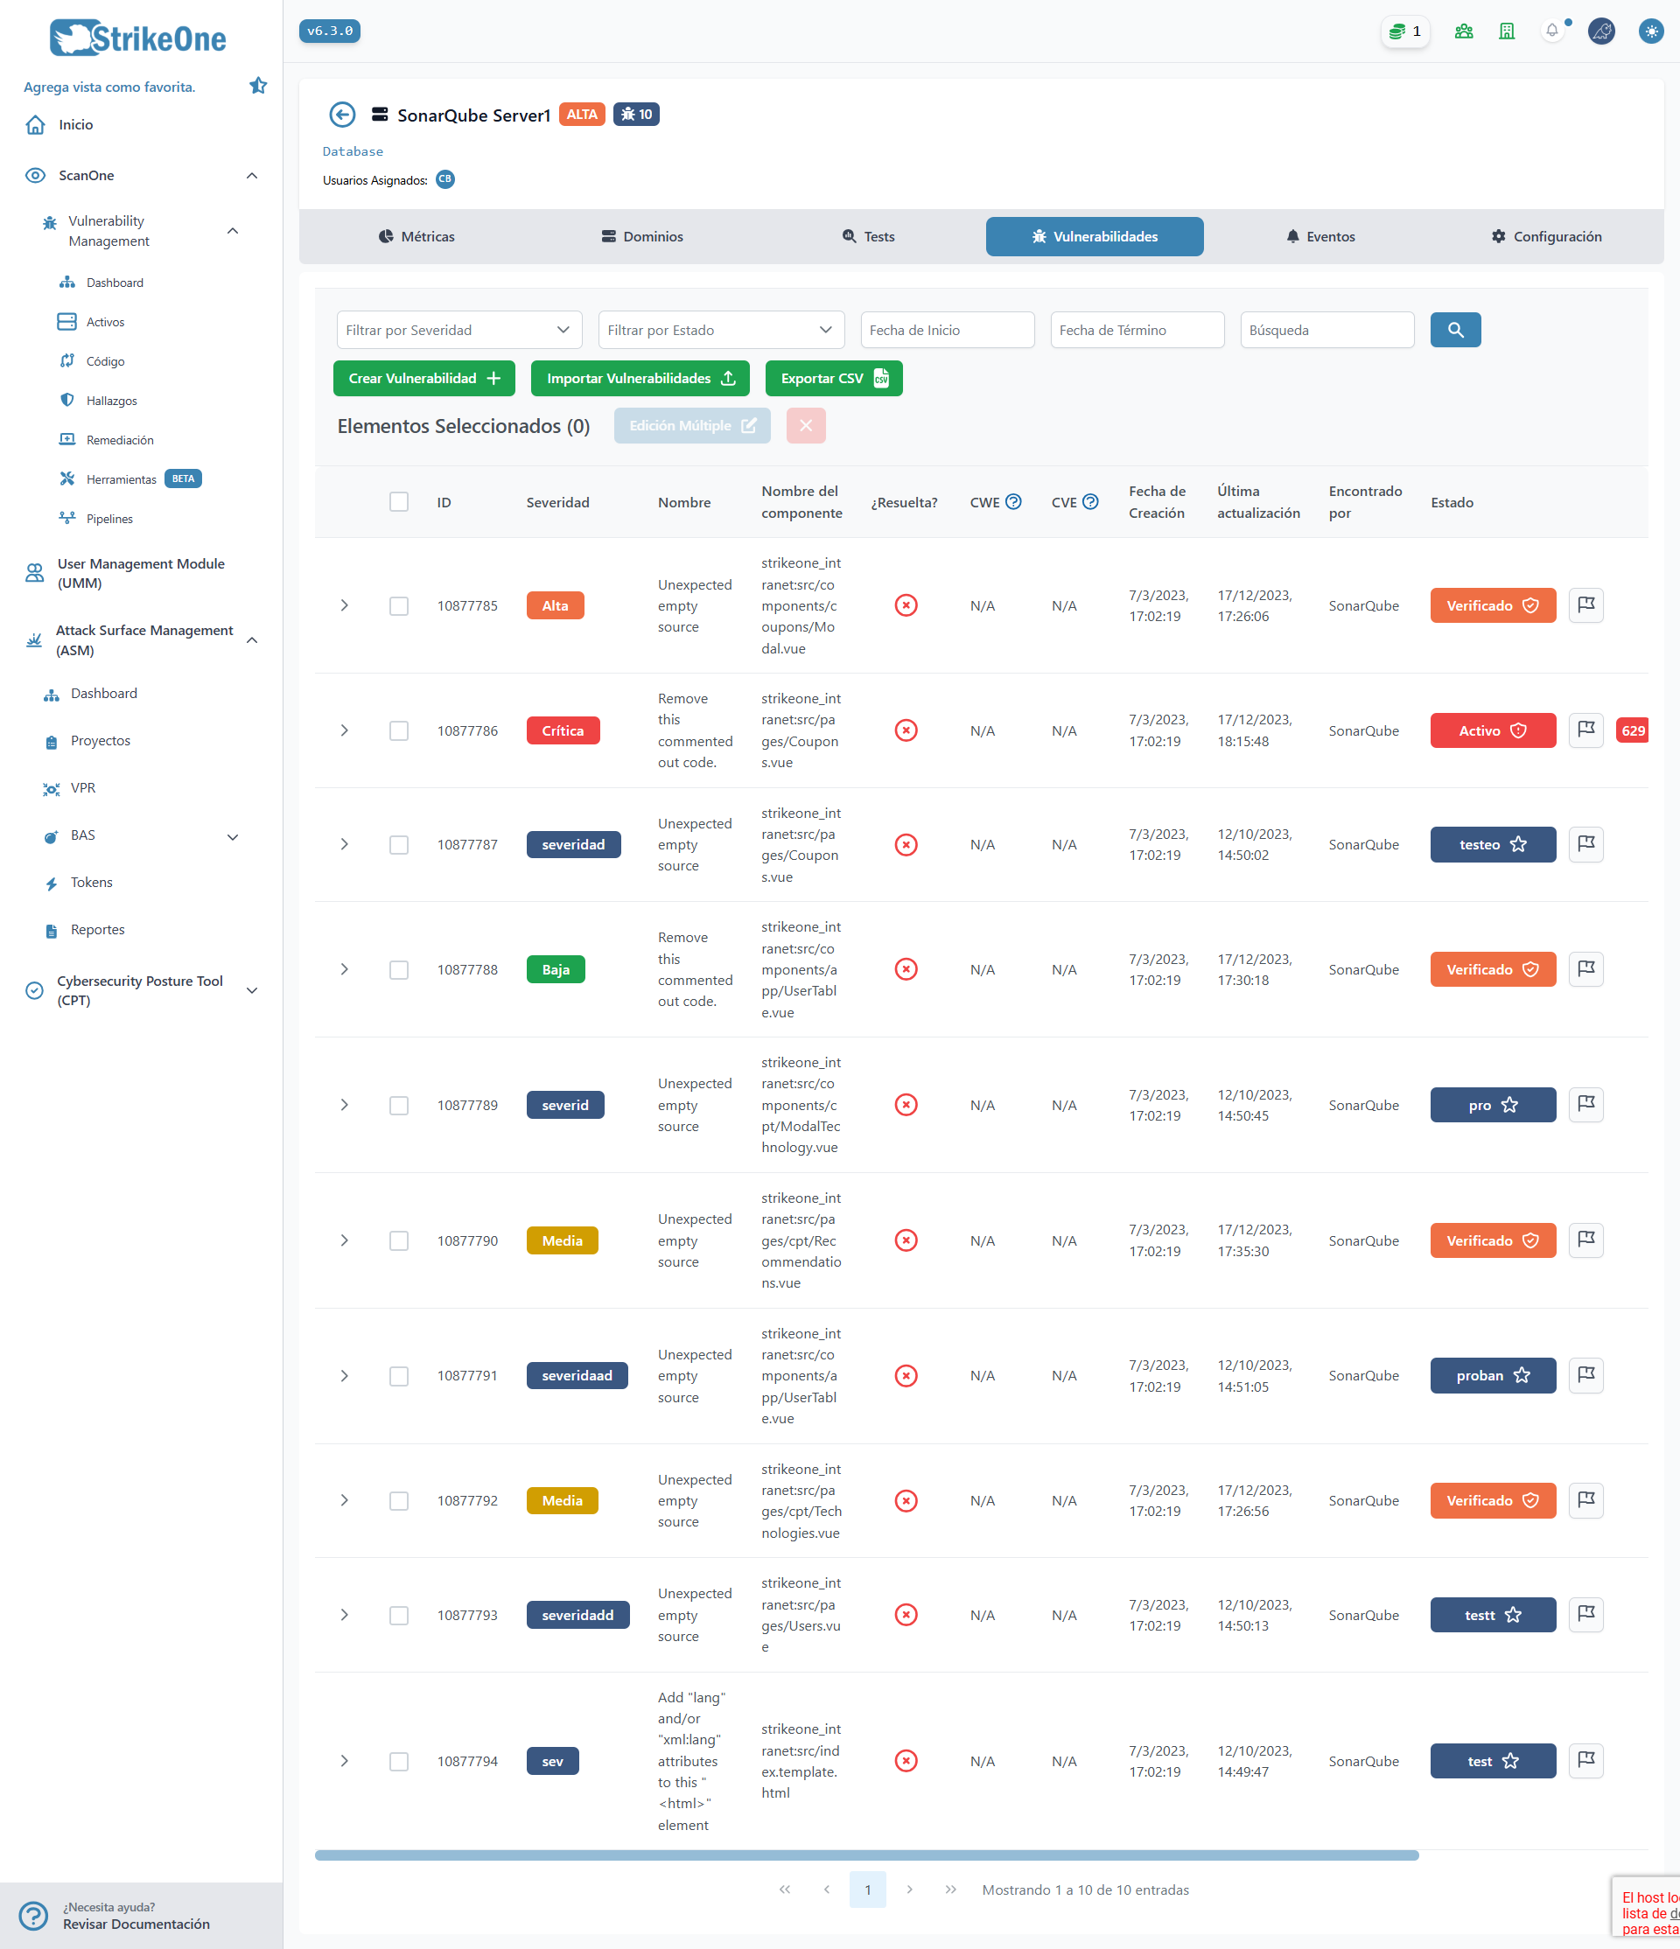The image size is (1680, 1949).
Task: Expand row 10877785 details
Action: pos(344,605)
